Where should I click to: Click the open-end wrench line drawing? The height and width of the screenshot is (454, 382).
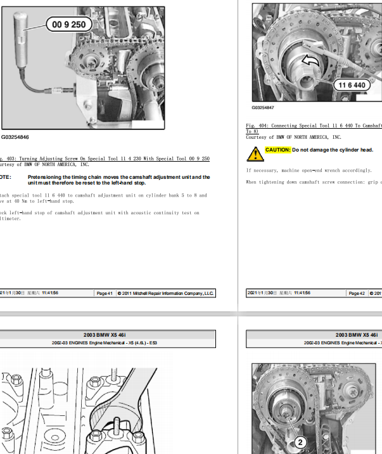point(79,411)
